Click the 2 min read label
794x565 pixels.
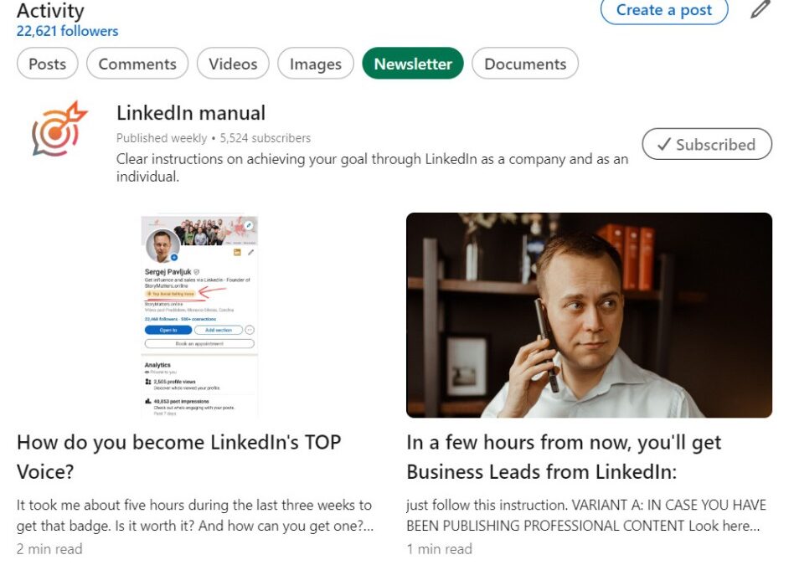[49, 548]
